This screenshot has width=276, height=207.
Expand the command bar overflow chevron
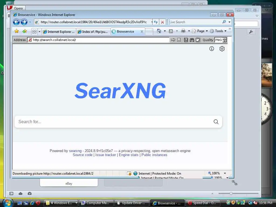click(x=230, y=29)
